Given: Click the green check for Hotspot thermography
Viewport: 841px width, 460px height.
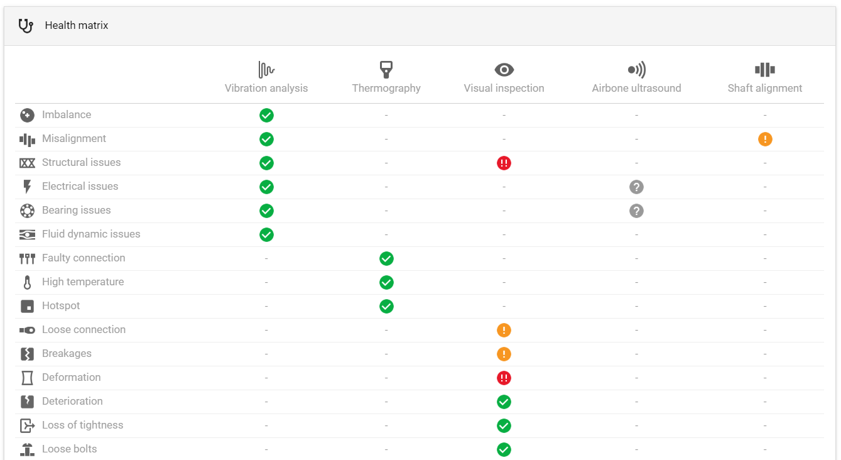Looking at the screenshot, I should (386, 306).
